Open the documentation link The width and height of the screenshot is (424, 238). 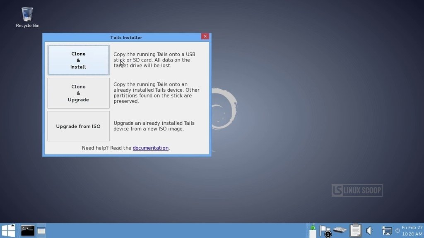coord(150,148)
